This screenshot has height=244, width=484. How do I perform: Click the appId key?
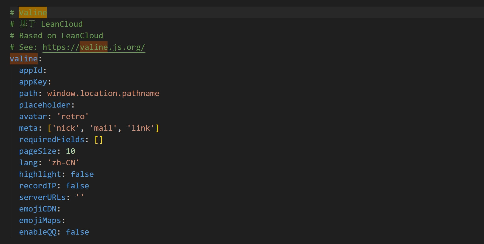click(x=31, y=70)
